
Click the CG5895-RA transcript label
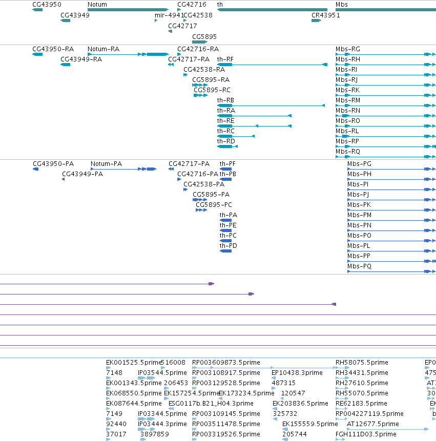click(211, 80)
